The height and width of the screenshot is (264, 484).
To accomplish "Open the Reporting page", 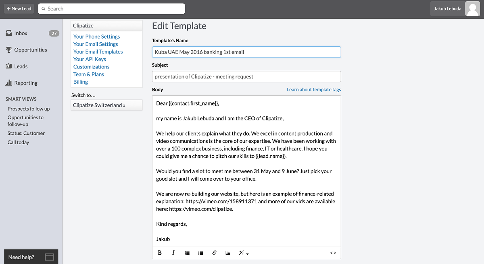I will coord(25,83).
